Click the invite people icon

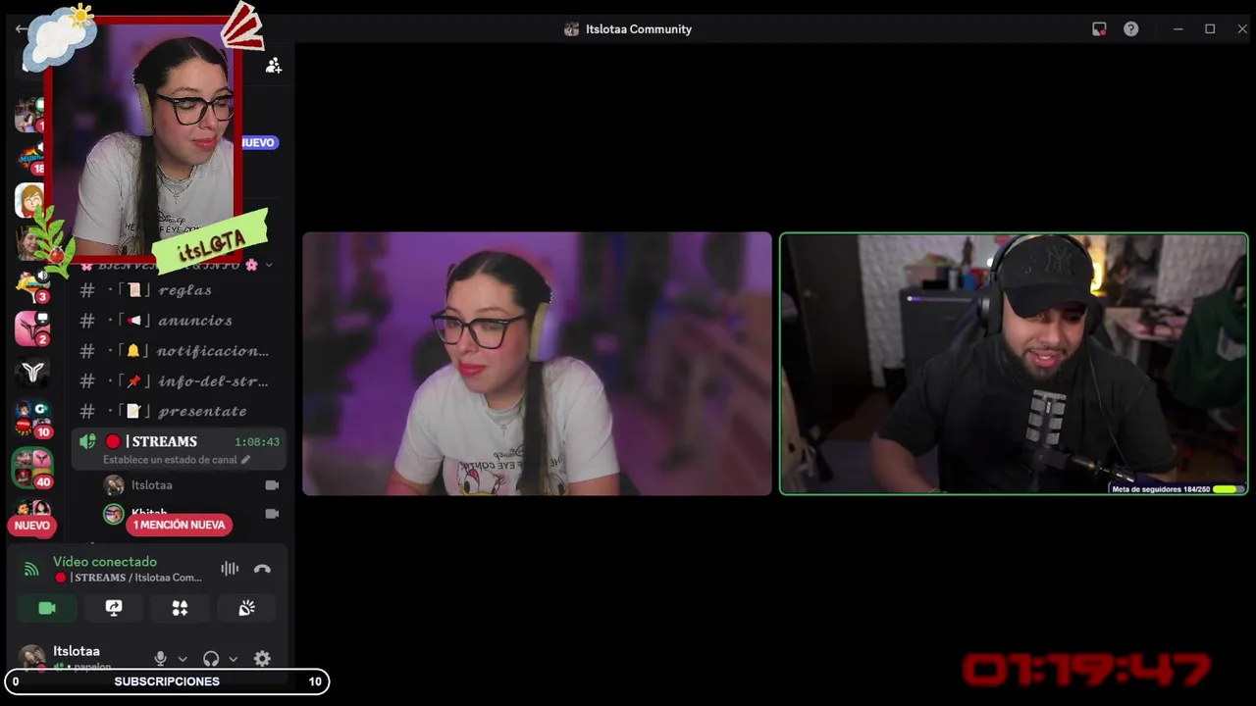pos(274,66)
